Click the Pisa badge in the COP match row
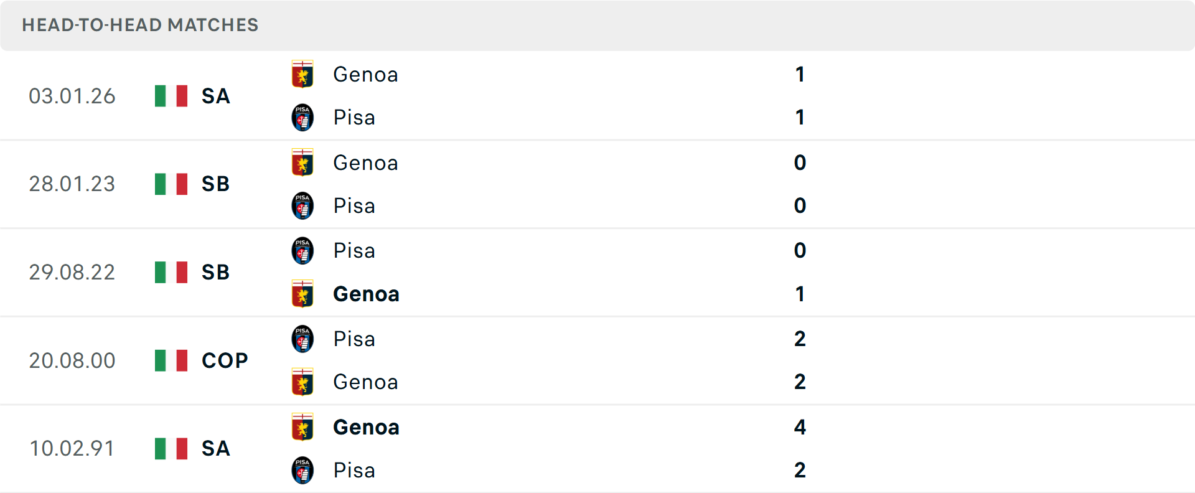Viewport: 1195px width, 493px height. point(302,339)
